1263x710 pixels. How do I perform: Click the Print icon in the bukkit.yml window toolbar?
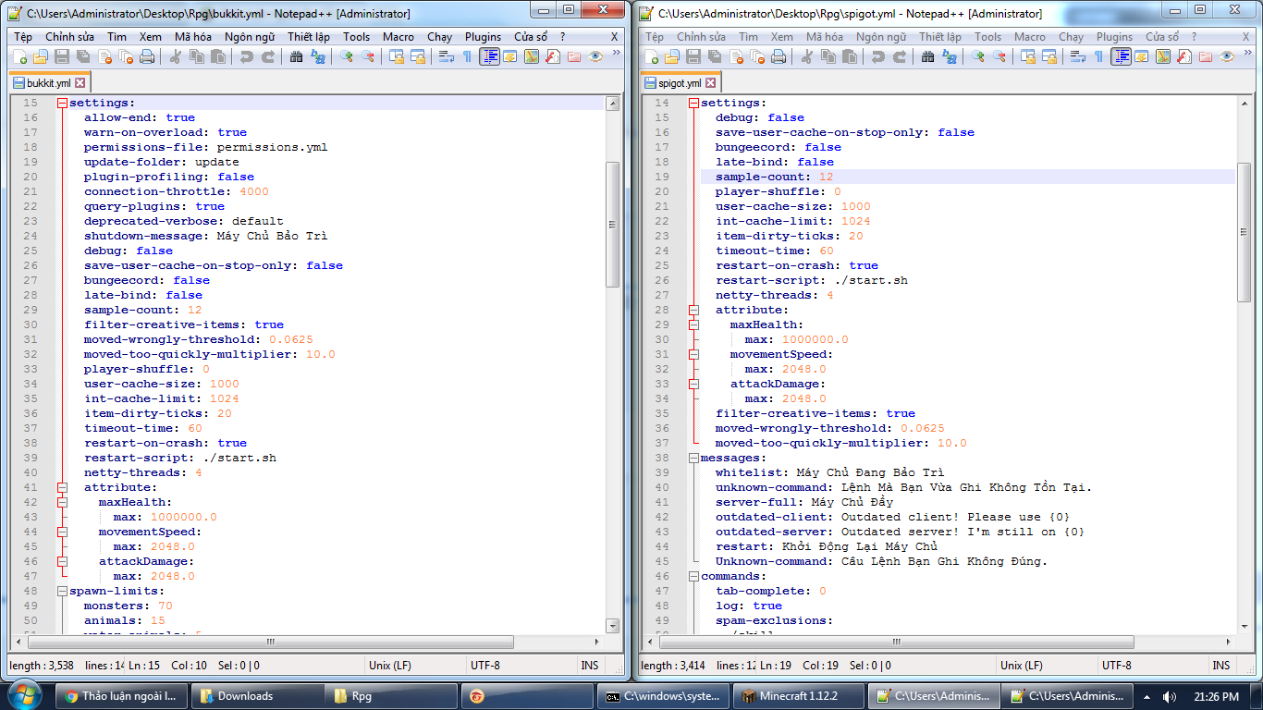point(146,57)
